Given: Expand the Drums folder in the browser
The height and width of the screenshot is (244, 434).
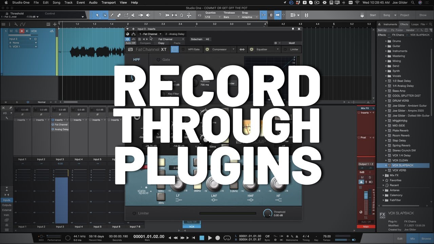Looking at the screenshot, I should [x=386, y=41].
